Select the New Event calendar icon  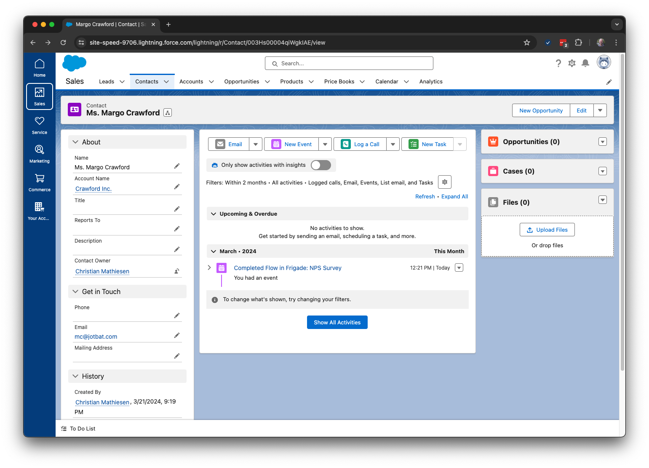pos(276,144)
